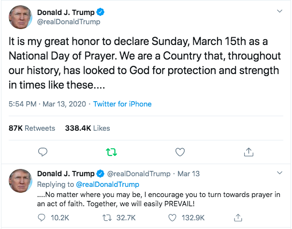Toggle retweet on the main tweet

pyautogui.click(x=111, y=152)
